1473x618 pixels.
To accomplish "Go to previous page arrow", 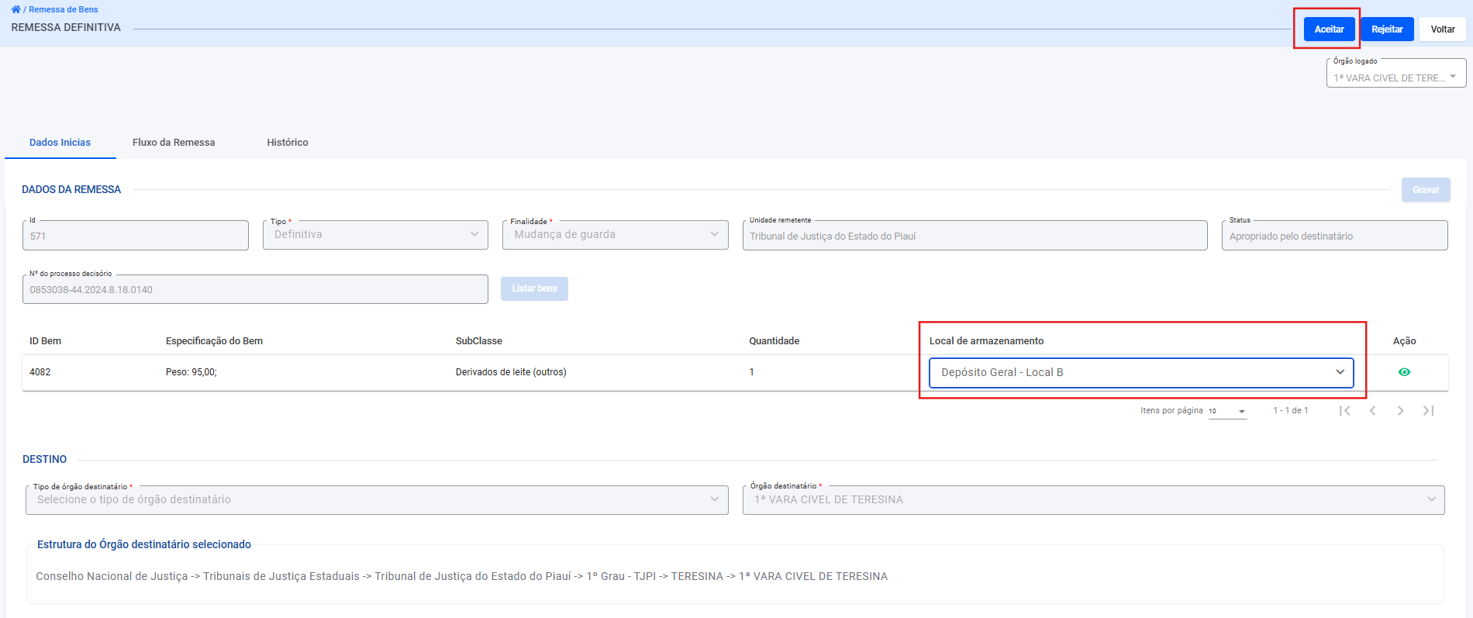I will [1372, 411].
